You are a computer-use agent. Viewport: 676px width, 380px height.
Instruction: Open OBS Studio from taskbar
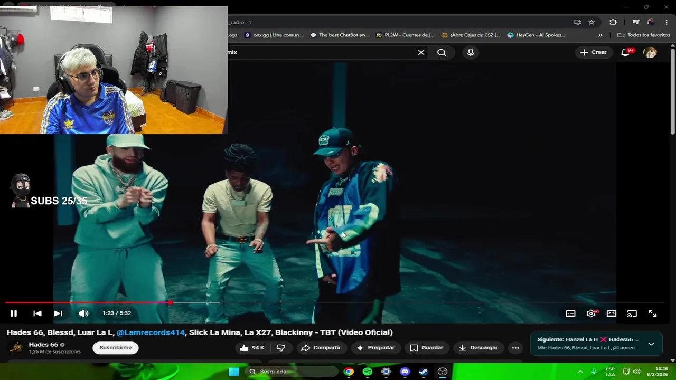click(x=443, y=372)
